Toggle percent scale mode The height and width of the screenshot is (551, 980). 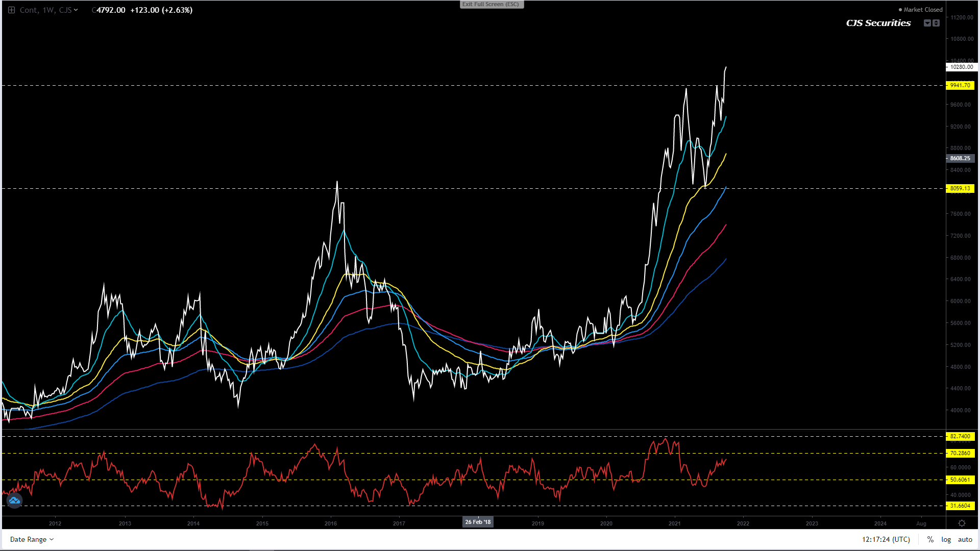tap(930, 539)
